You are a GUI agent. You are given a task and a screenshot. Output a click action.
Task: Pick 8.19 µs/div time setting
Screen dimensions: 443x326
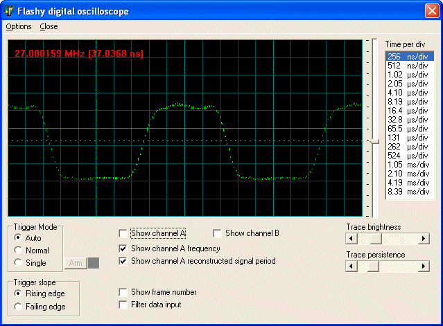[x=410, y=102]
